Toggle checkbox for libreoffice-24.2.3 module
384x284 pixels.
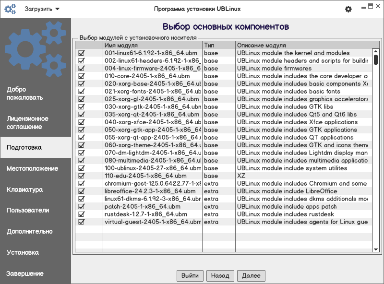[82, 191]
